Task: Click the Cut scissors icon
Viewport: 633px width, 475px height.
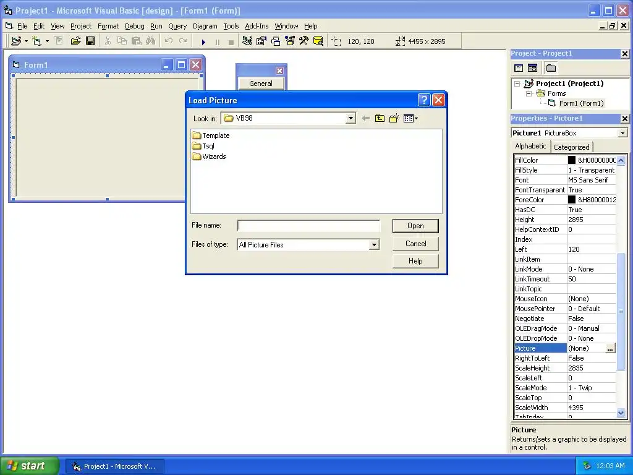Action: [108, 41]
